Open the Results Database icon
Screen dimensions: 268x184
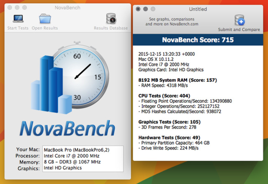pyautogui.click(x=111, y=18)
